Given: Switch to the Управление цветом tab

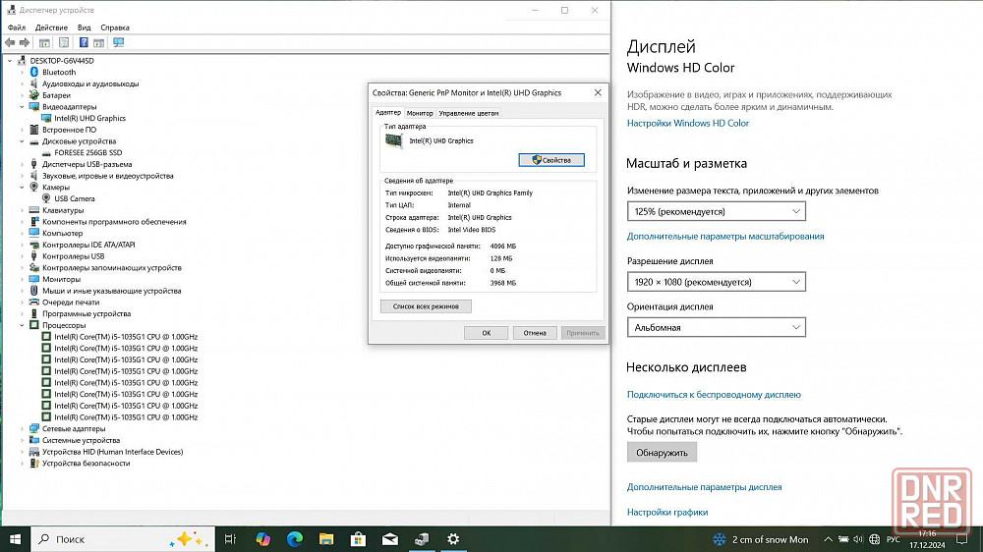Looking at the screenshot, I should pyautogui.click(x=468, y=113).
